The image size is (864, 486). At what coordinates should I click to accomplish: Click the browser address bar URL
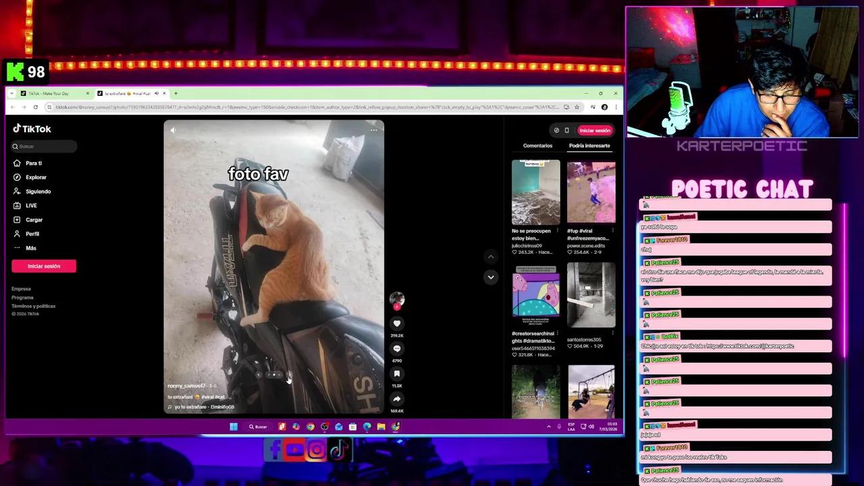pyautogui.click(x=307, y=107)
